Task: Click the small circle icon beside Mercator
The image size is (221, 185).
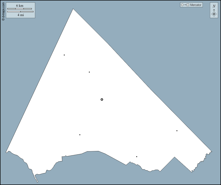Action: point(182,5)
